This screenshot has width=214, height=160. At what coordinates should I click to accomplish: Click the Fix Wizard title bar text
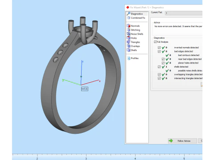tap(147, 8)
